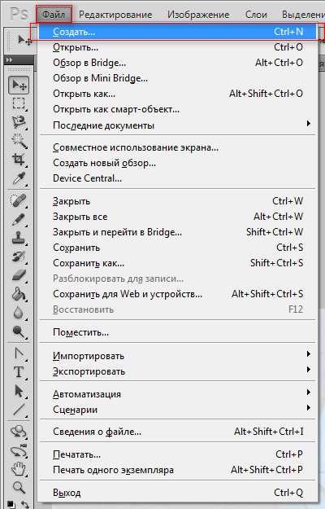Select the Rectangular Marquee tool

tap(19, 103)
